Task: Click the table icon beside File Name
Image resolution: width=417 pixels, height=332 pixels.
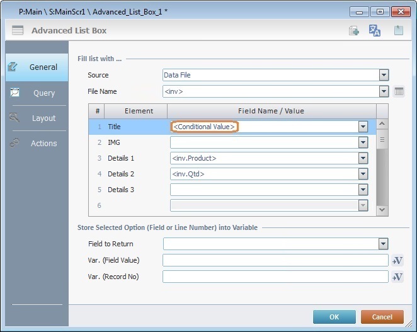Action: click(x=398, y=92)
